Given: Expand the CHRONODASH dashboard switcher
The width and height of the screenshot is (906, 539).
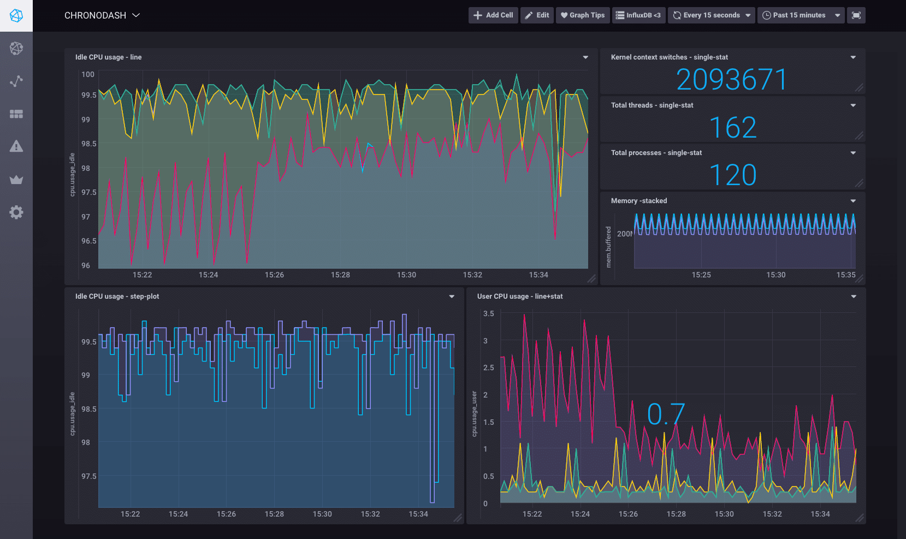Looking at the screenshot, I should [102, 15].
